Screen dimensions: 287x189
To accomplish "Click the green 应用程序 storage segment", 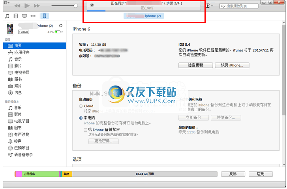I will point(41,174).
